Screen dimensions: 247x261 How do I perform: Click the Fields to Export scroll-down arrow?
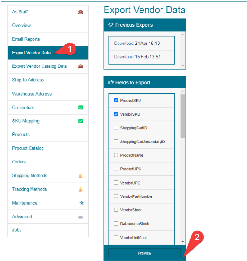click(x=183, y=242)
